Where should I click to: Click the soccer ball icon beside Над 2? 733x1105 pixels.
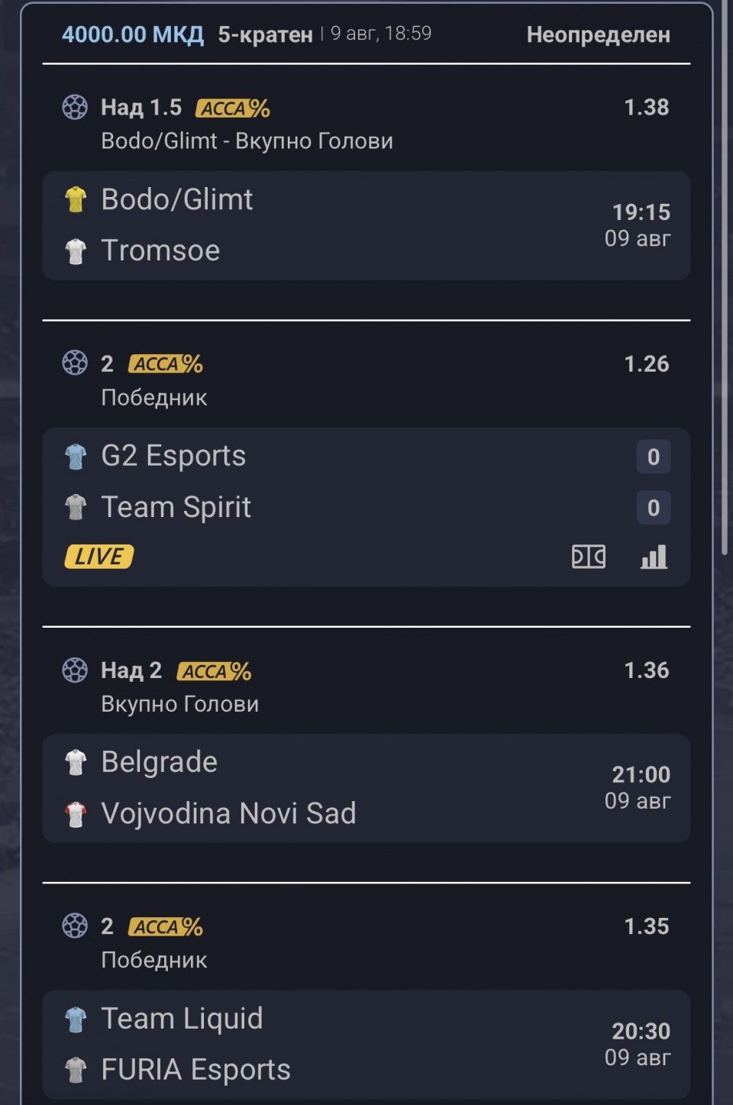(75, 670)
